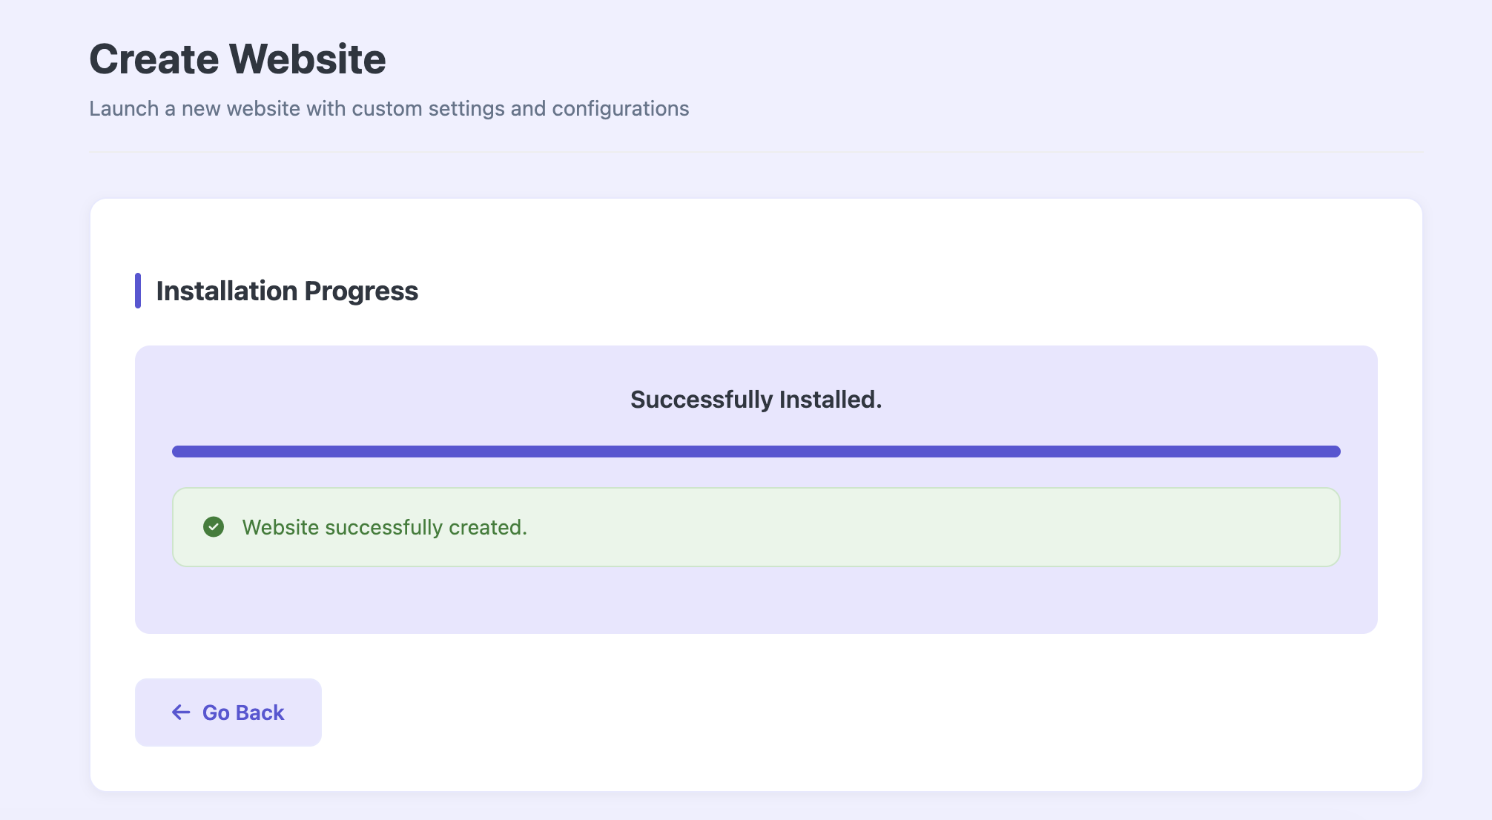Click the "Go Back" text label
The width and height of the screenshot is (1492, 820).
[243, 712]
